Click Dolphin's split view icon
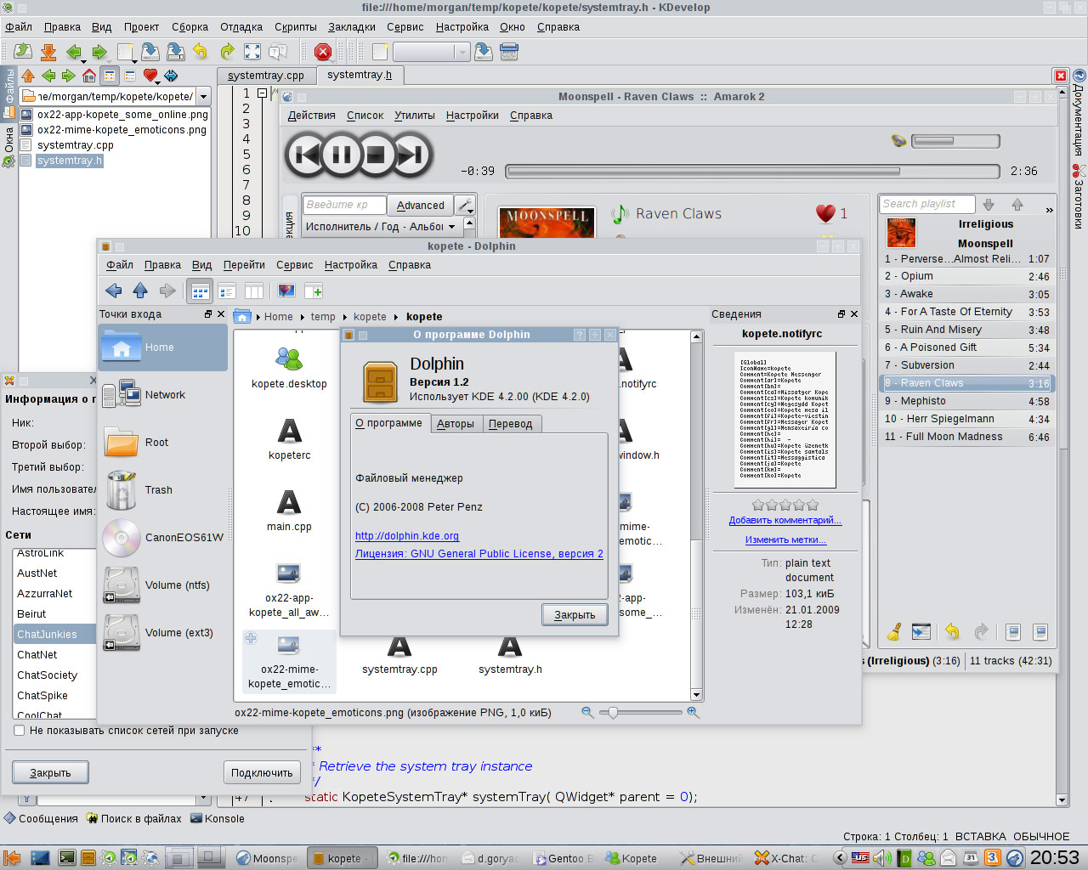Viewport: 1088px width, 870px height. pos(314,291)
